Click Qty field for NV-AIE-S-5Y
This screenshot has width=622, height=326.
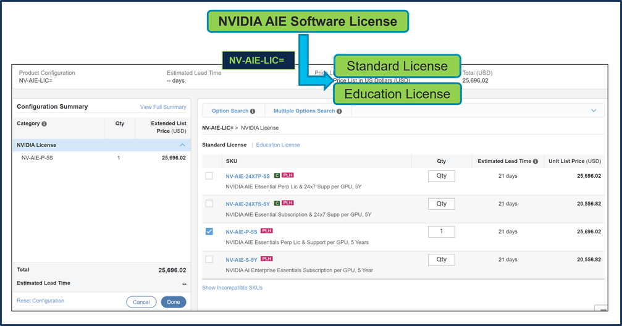click(442, 260)
